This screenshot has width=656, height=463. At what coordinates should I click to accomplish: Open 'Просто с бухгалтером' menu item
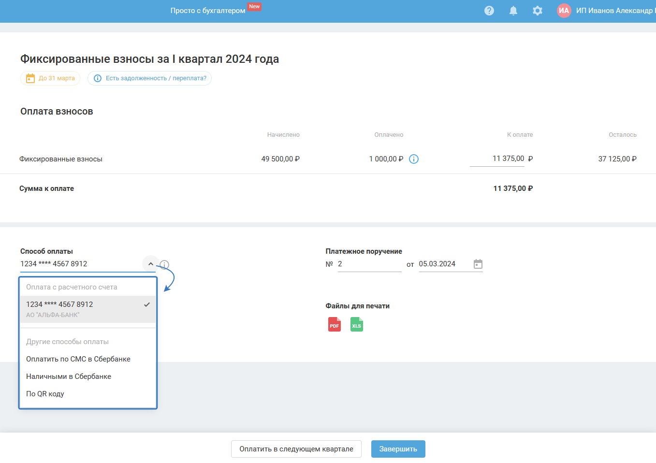[208, 11]
